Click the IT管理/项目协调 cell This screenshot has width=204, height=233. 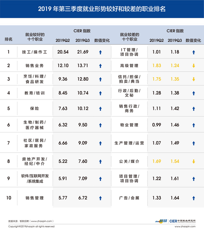(129, 52)
